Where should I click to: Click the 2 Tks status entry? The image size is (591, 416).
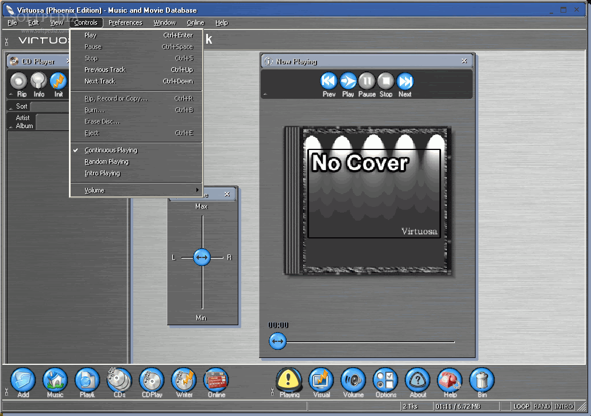(410, 406)
